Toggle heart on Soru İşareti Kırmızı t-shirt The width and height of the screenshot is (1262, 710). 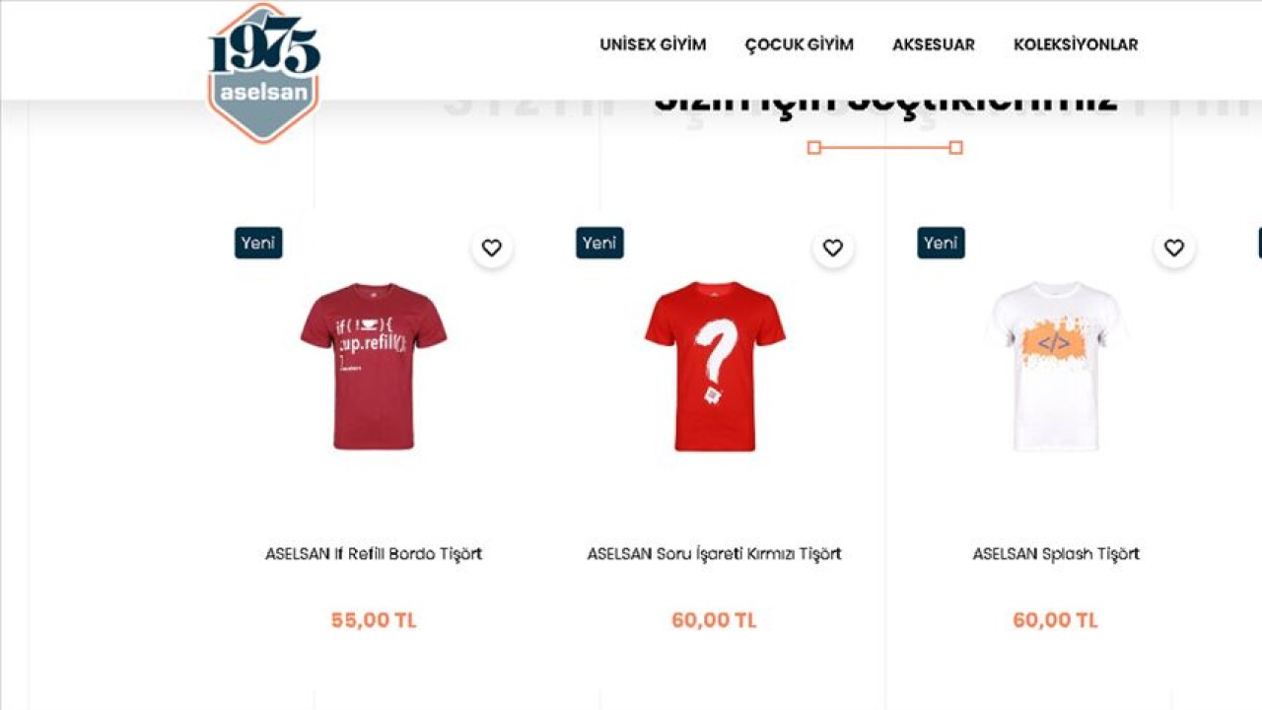point(833,248)
